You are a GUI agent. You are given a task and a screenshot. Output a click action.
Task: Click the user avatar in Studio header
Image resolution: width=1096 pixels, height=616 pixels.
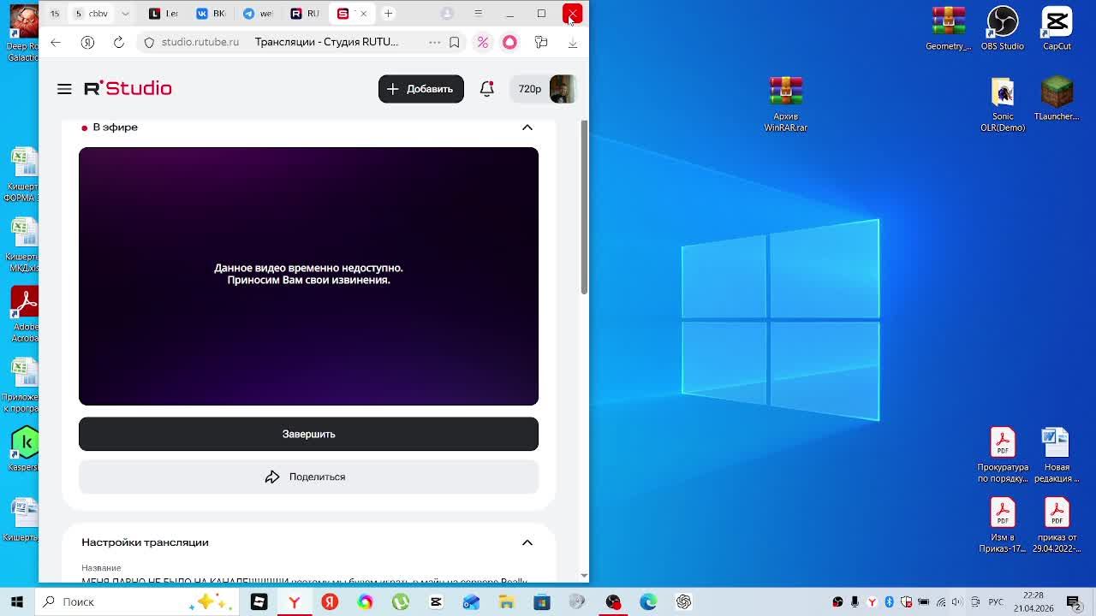(562, 89)
